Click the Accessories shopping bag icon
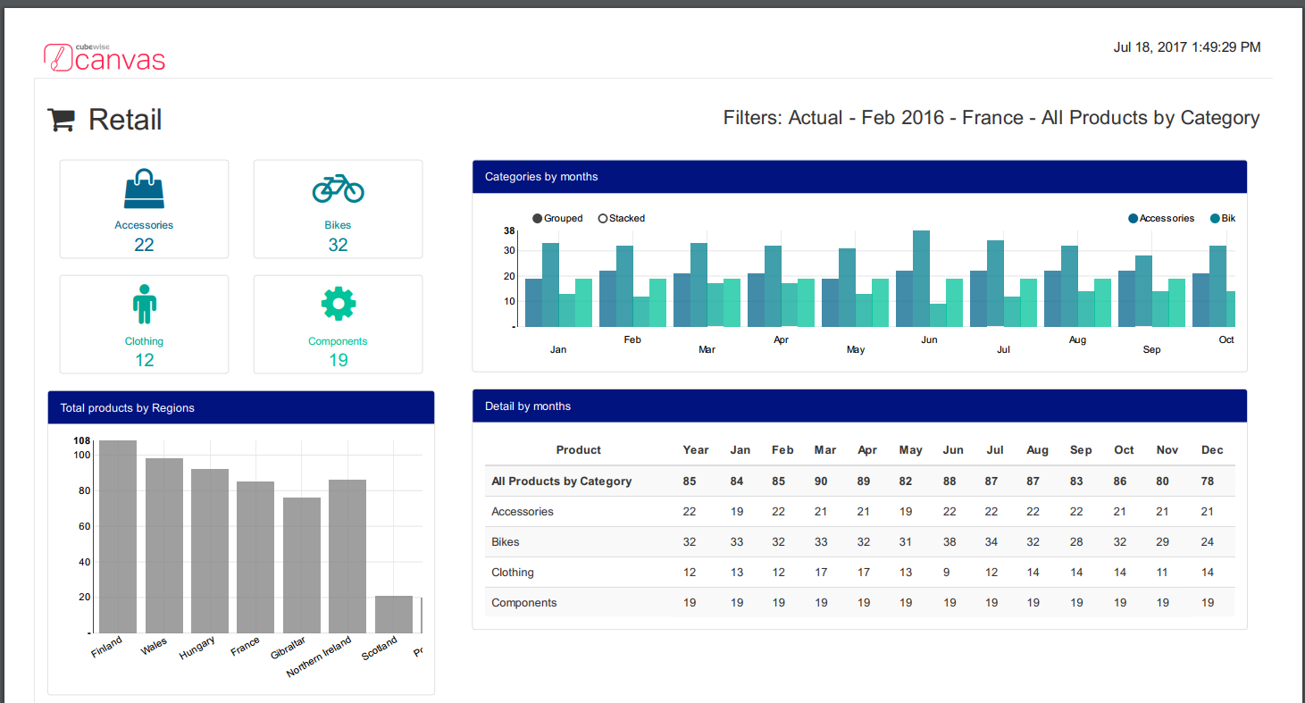The width and height of the screenshot is (1305, 703). tap(144, 188)
